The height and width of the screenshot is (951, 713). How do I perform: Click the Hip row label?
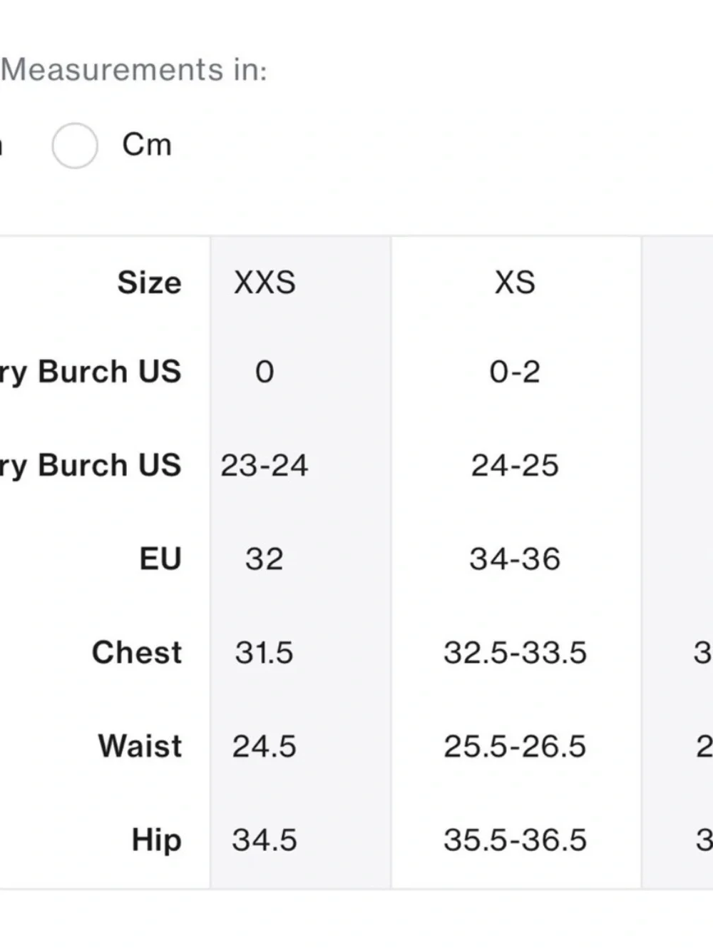(157, 840)
